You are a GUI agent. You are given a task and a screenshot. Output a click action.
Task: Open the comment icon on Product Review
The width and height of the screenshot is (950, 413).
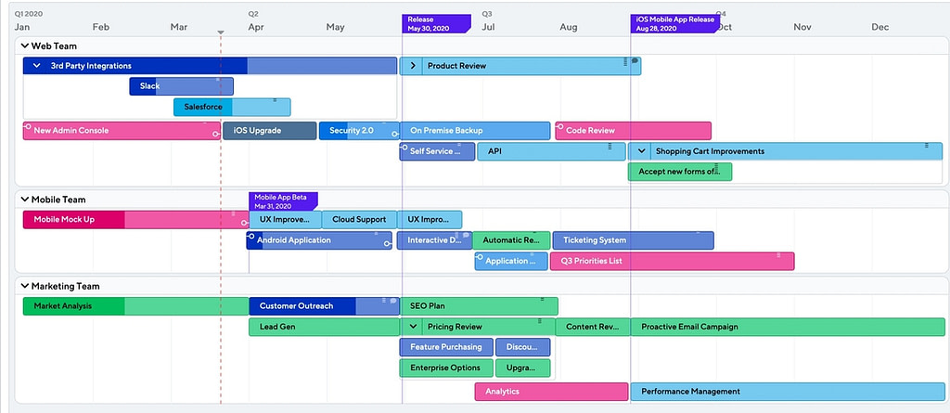pyautogui.click(x=635, y=60)
